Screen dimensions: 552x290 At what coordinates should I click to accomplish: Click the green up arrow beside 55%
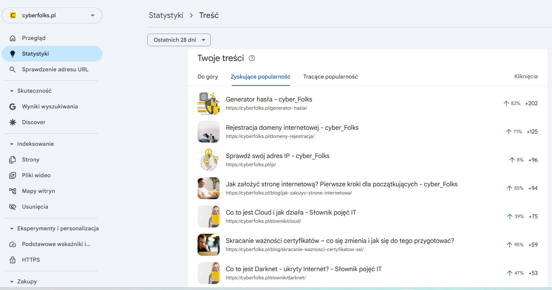509,188
